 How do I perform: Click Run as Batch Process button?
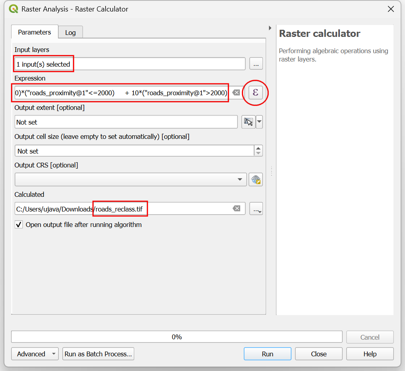[98, 354]
